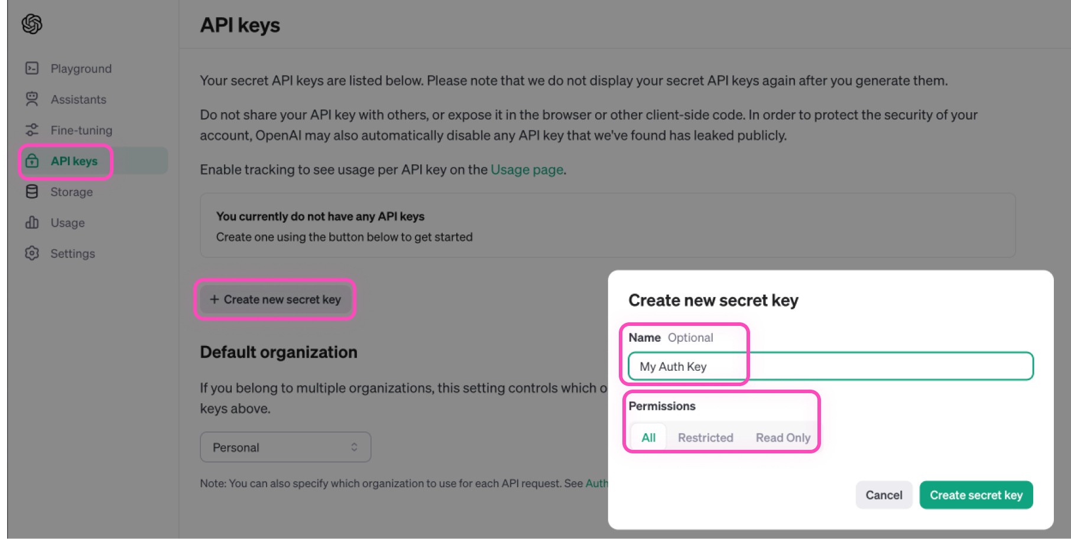Open the Fine-tuning section
The width and height of the screenshot is (1071, 539).
[82, 130]
